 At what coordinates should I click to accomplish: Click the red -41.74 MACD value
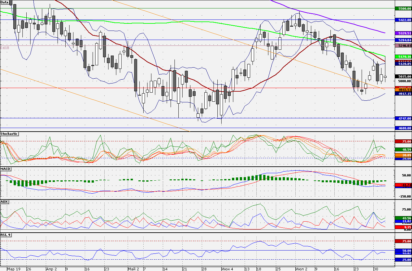pos(403,185)
